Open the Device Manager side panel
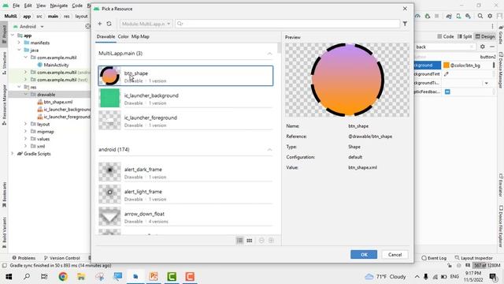Screen dimensions: 504x284 click(501, 70)
